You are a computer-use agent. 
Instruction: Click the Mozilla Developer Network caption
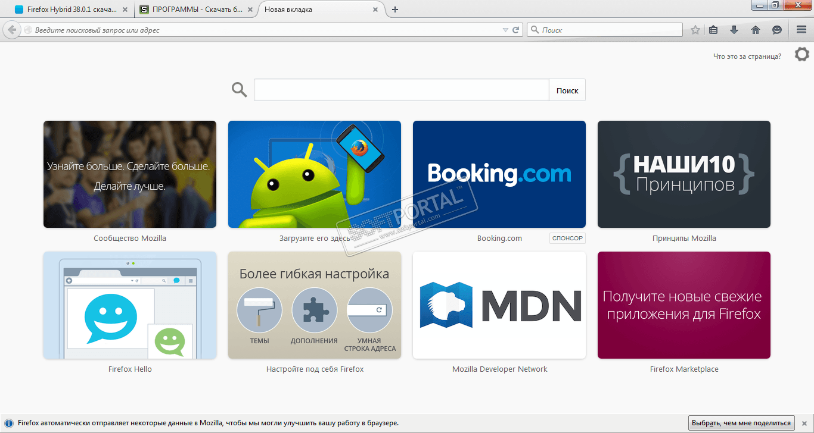pyautogui.click(x=499, y=369)
